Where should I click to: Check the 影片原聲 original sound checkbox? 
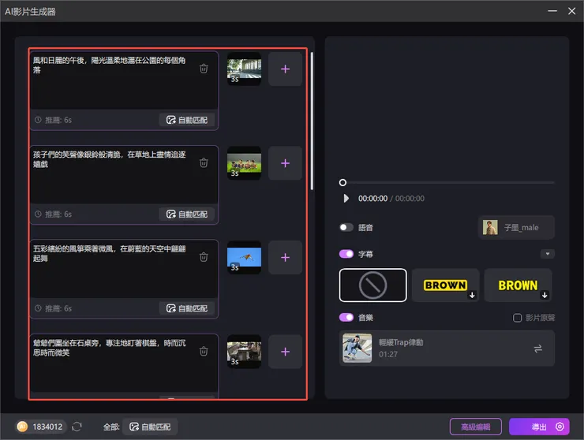coord(518,318)
